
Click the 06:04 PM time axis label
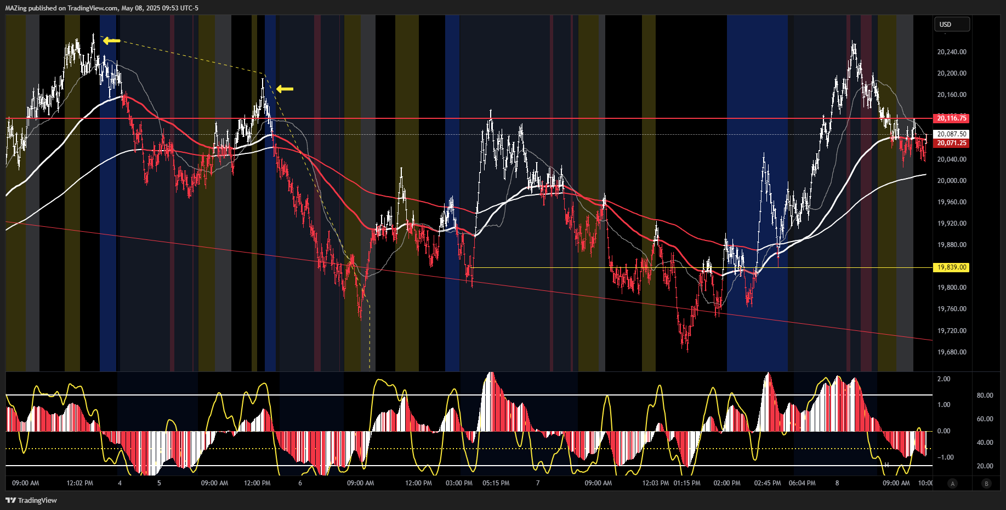pos(802,483)
